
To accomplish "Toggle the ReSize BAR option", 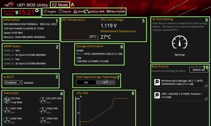I will coord(96,12).
